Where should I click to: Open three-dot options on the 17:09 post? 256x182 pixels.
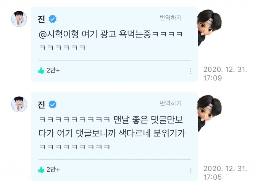190,71
